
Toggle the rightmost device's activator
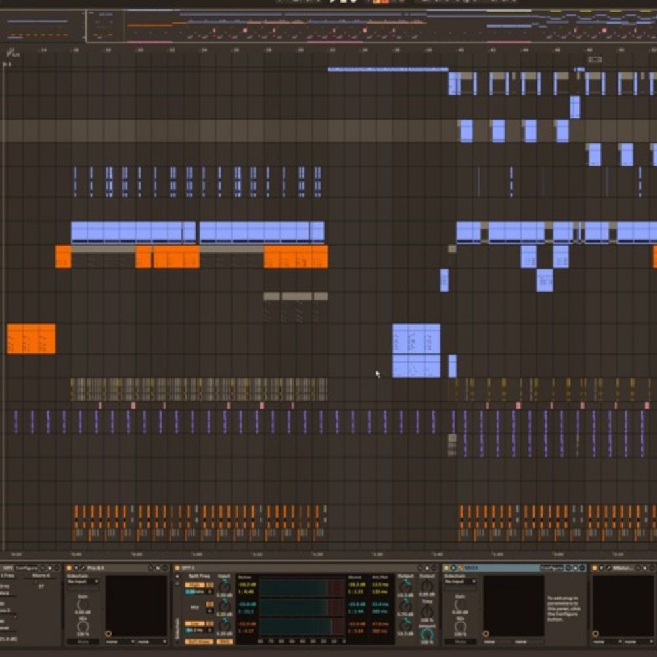click(x=594, y=568)
